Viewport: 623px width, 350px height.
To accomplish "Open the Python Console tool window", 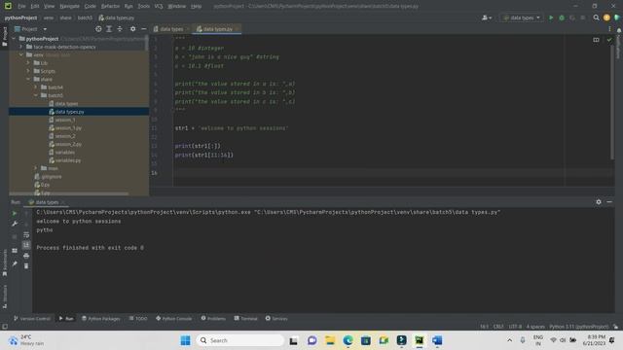I will 173,318.
